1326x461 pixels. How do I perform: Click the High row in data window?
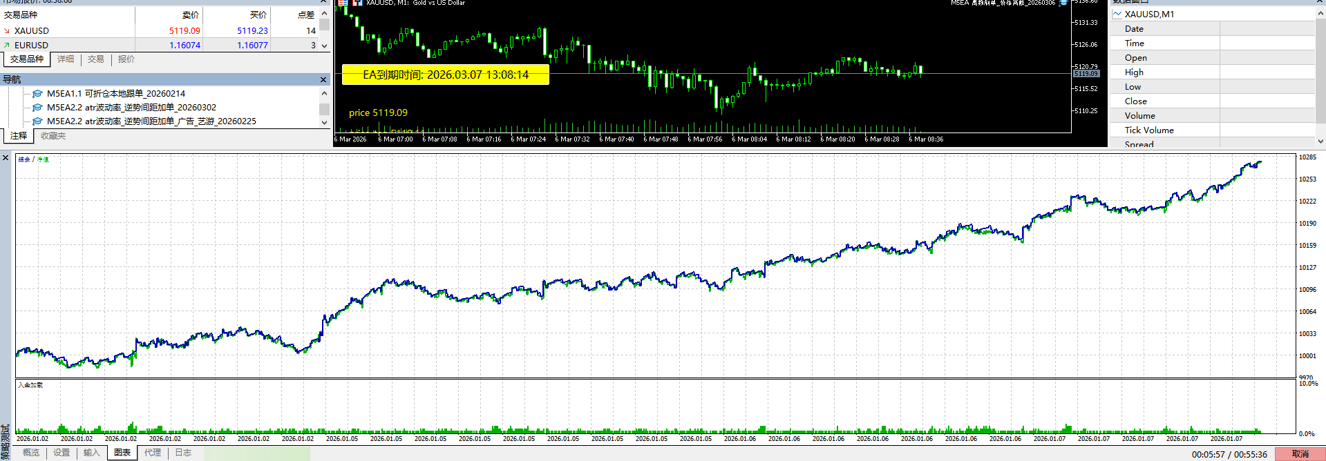point(1213,72)
